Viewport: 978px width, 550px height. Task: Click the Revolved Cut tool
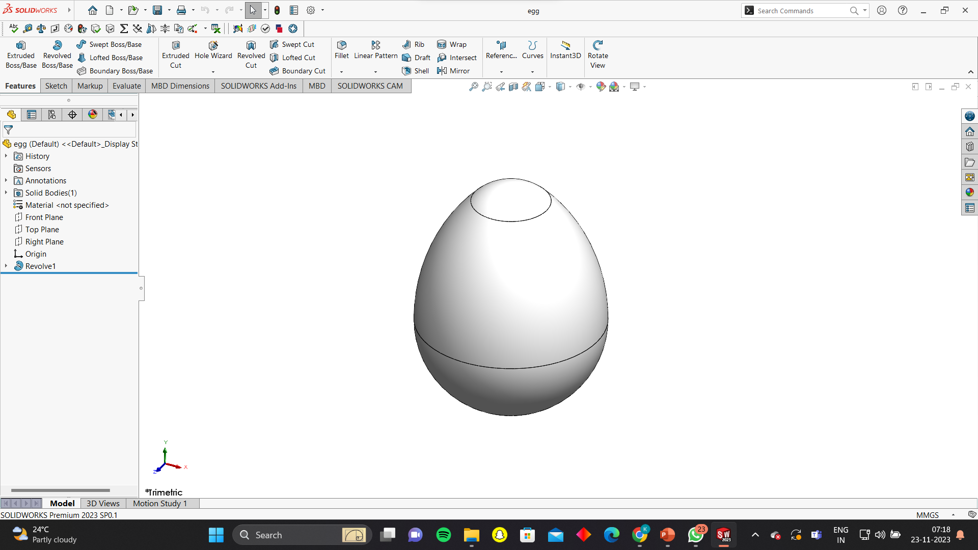[x=251, y=54]
